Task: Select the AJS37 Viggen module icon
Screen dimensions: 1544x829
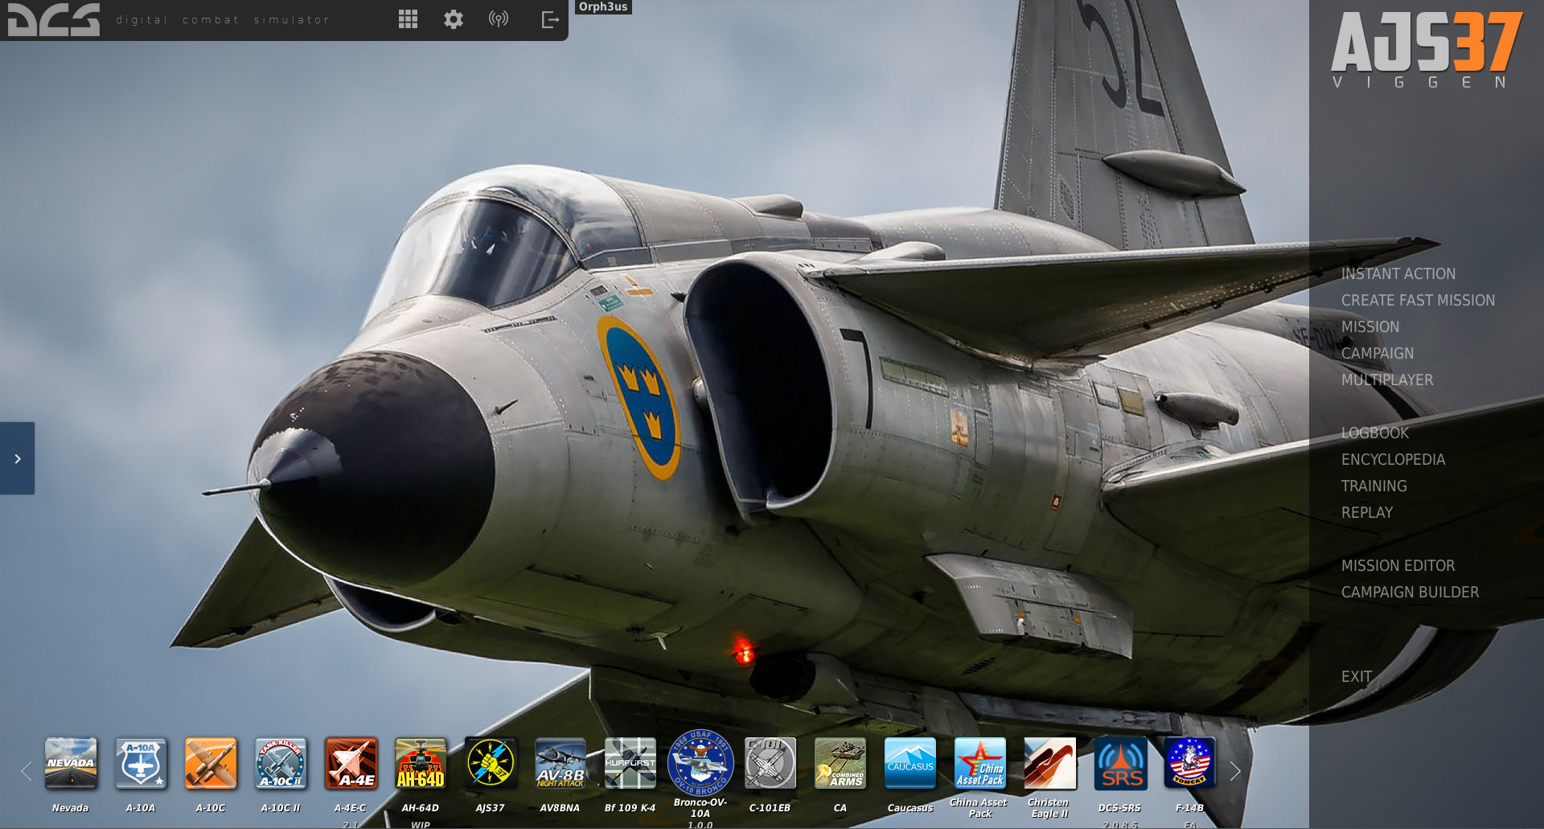Action: [x=491, y=763]
